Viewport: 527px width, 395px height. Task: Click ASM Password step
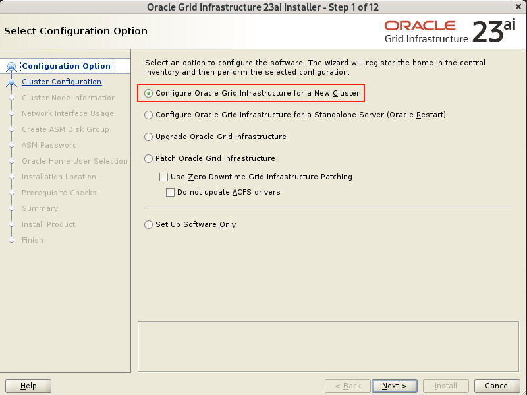(x=49, y=145)
